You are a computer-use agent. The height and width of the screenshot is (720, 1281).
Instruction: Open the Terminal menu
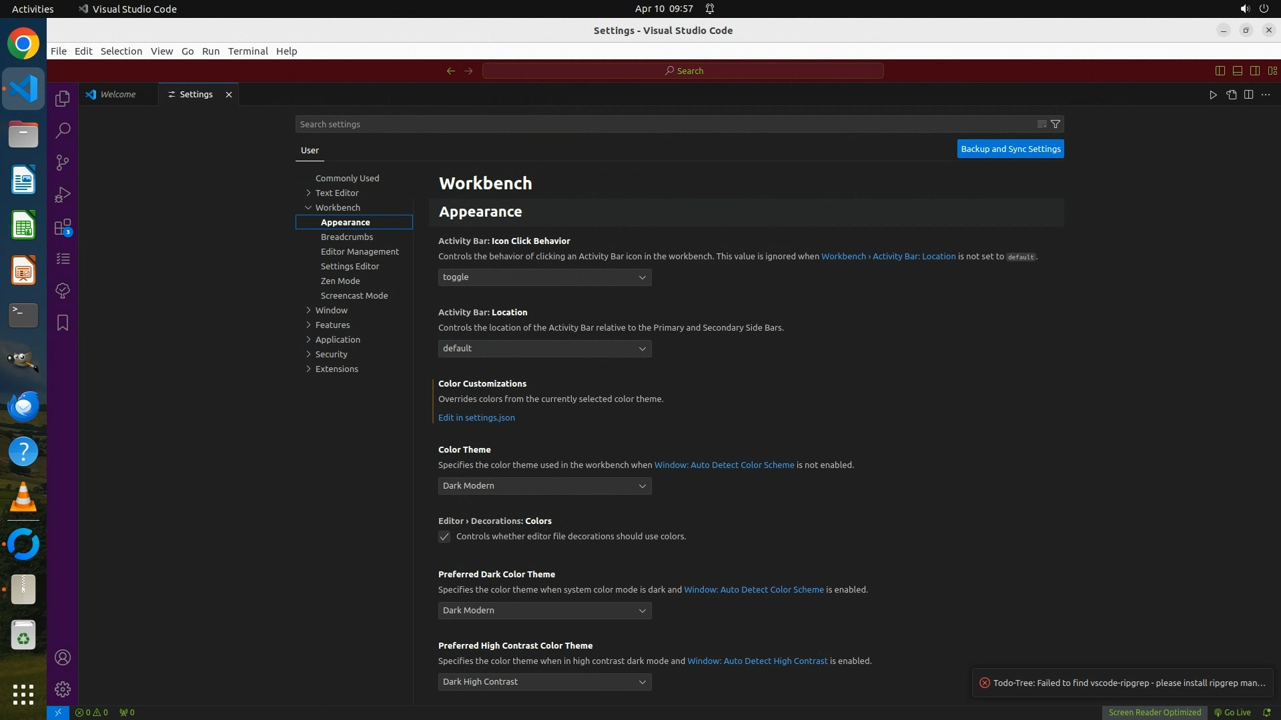(248, 51)
